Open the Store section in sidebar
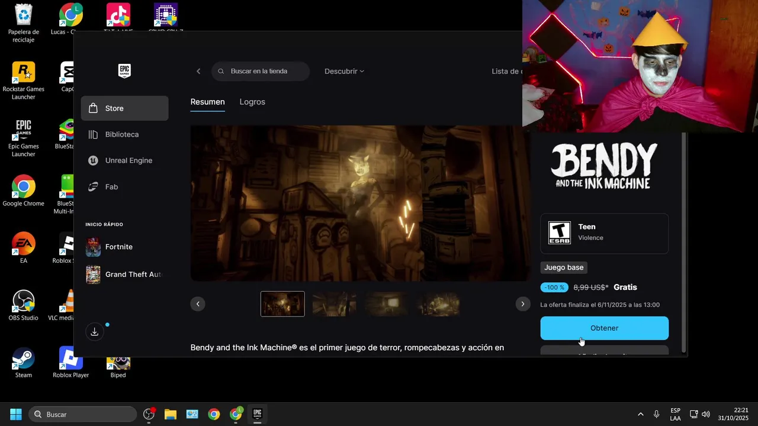This screenshot has width=758, height=426. pos(125,108)
